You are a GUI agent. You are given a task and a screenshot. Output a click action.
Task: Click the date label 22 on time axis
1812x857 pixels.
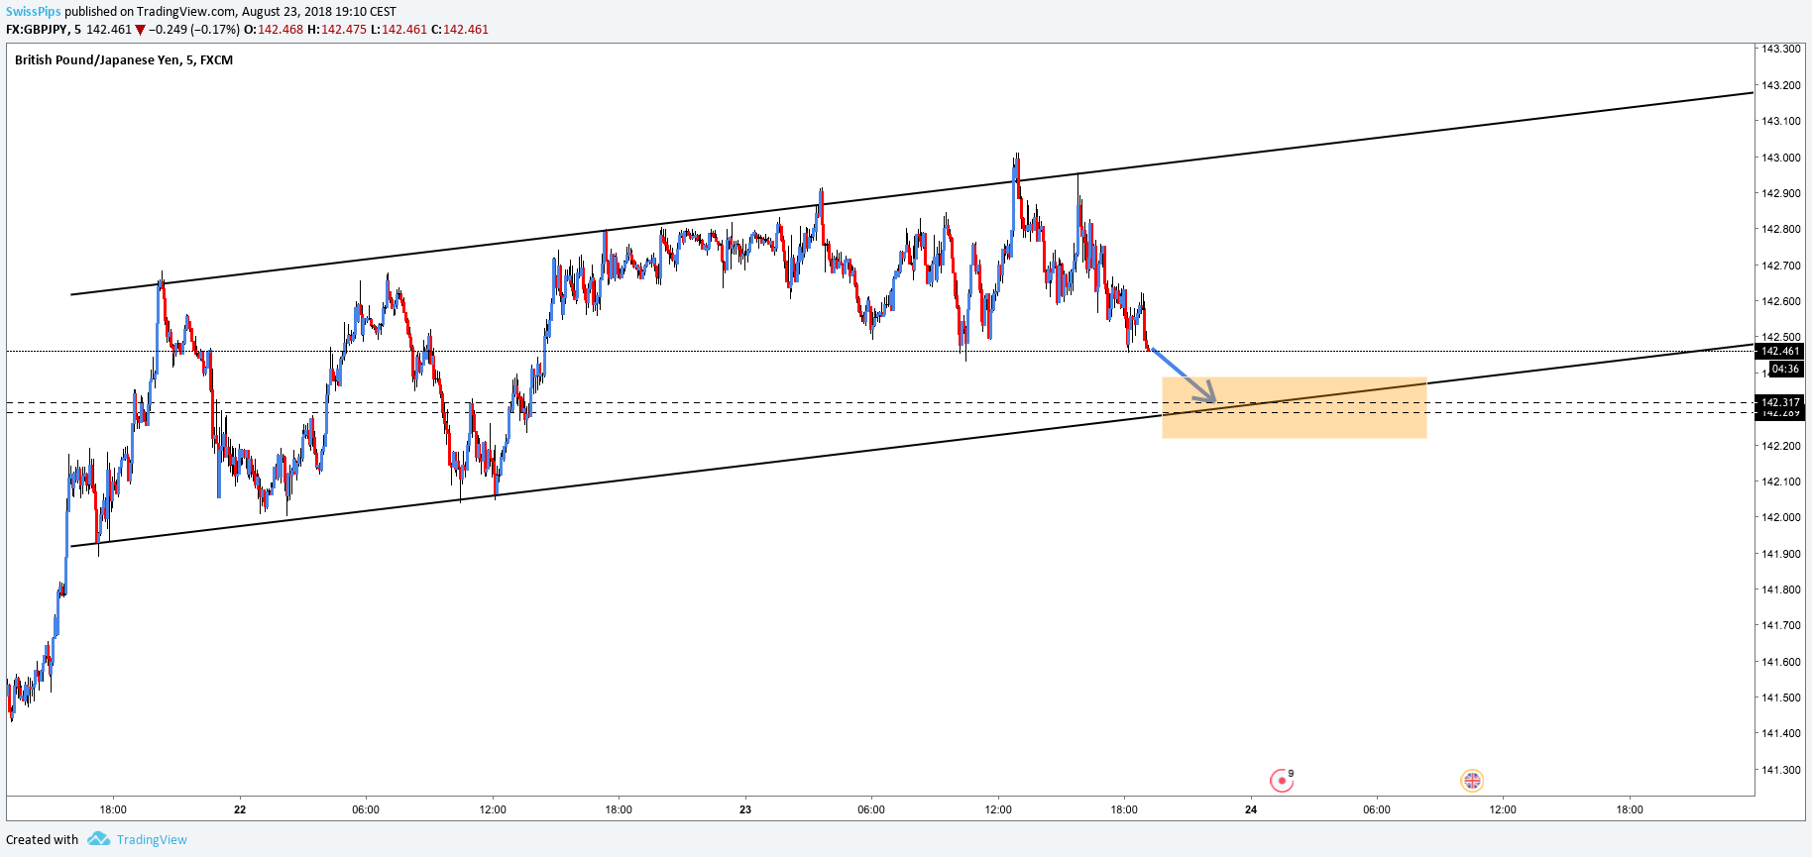tap(240, 809)
